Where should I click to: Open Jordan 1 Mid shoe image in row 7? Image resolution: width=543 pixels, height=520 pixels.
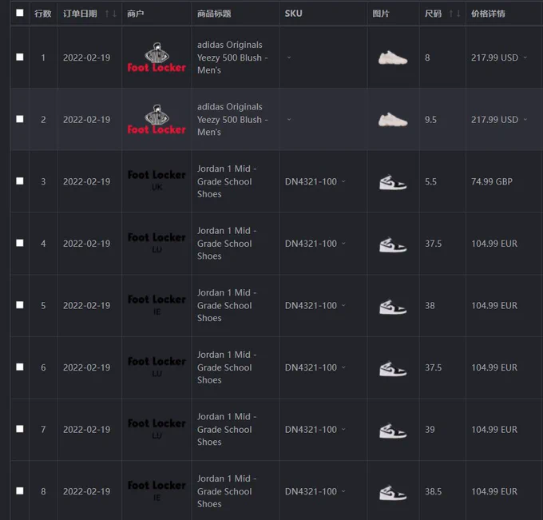[x=393, y=431]
